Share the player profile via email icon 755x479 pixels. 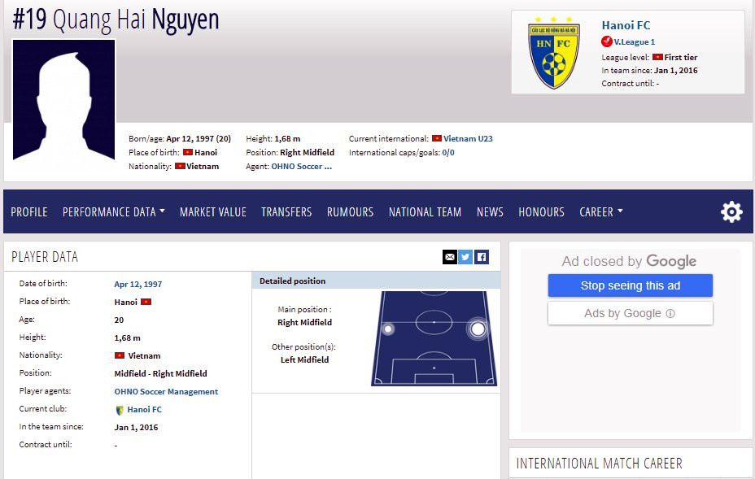point(450,257)
